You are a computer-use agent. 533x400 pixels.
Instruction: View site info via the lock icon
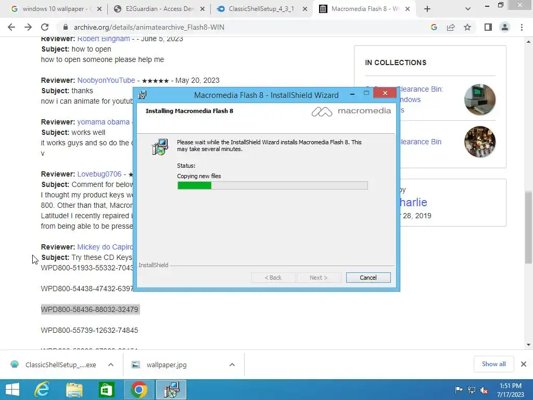coord(66,27)
